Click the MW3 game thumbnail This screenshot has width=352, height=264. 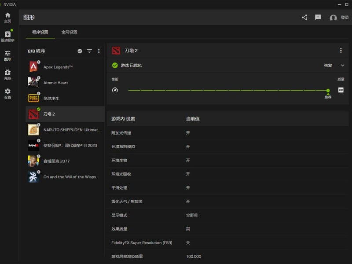coord(33,146)
